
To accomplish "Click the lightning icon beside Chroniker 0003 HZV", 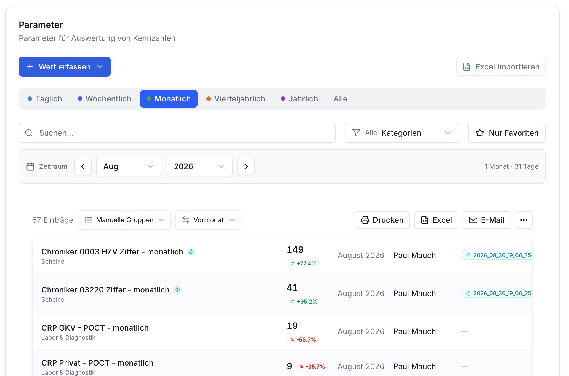I will (191, 252).
